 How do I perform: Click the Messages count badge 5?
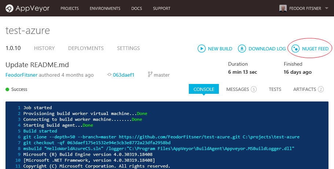(x=253, y=89)
